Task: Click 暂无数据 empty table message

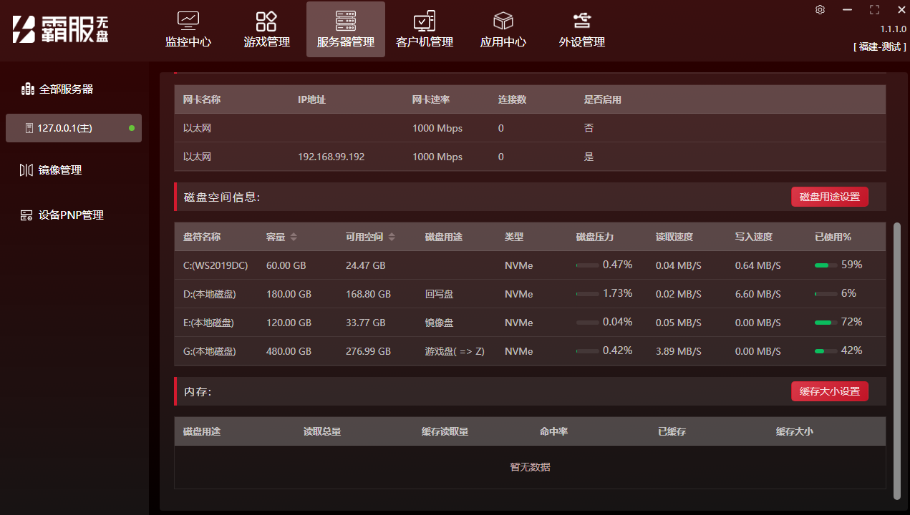Action: 530,467
